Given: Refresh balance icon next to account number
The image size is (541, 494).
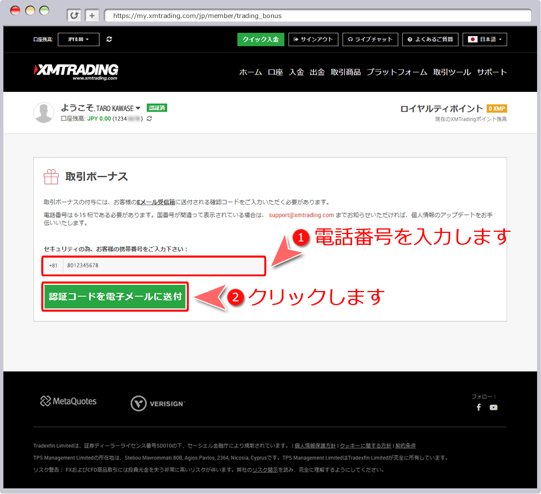Looking at the screenshot, I should pos(149,118).
